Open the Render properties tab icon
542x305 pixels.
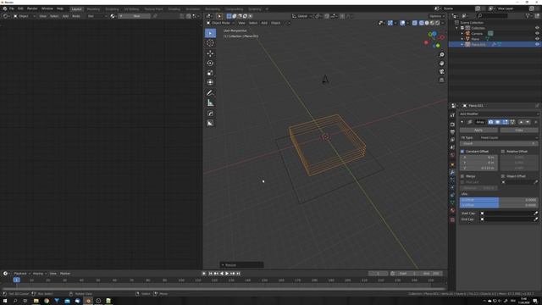click(452, 125)
